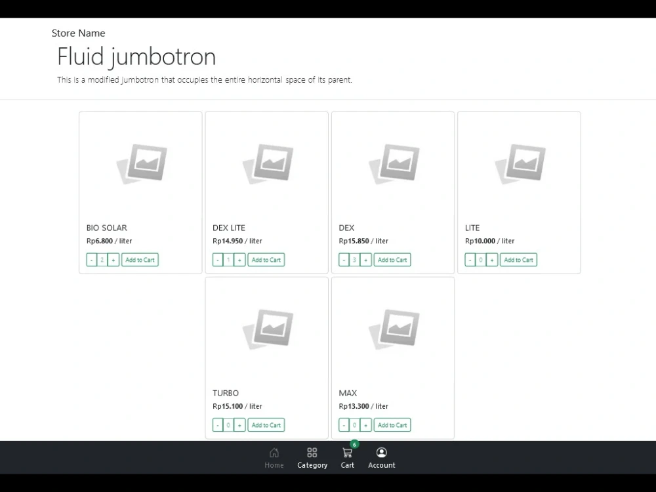
Task: Click the Rp15.850 / liter price
Action: [363, 241]
